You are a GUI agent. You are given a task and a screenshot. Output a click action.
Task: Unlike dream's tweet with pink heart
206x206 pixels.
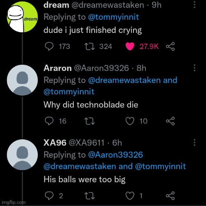click(x=130, y=47)
